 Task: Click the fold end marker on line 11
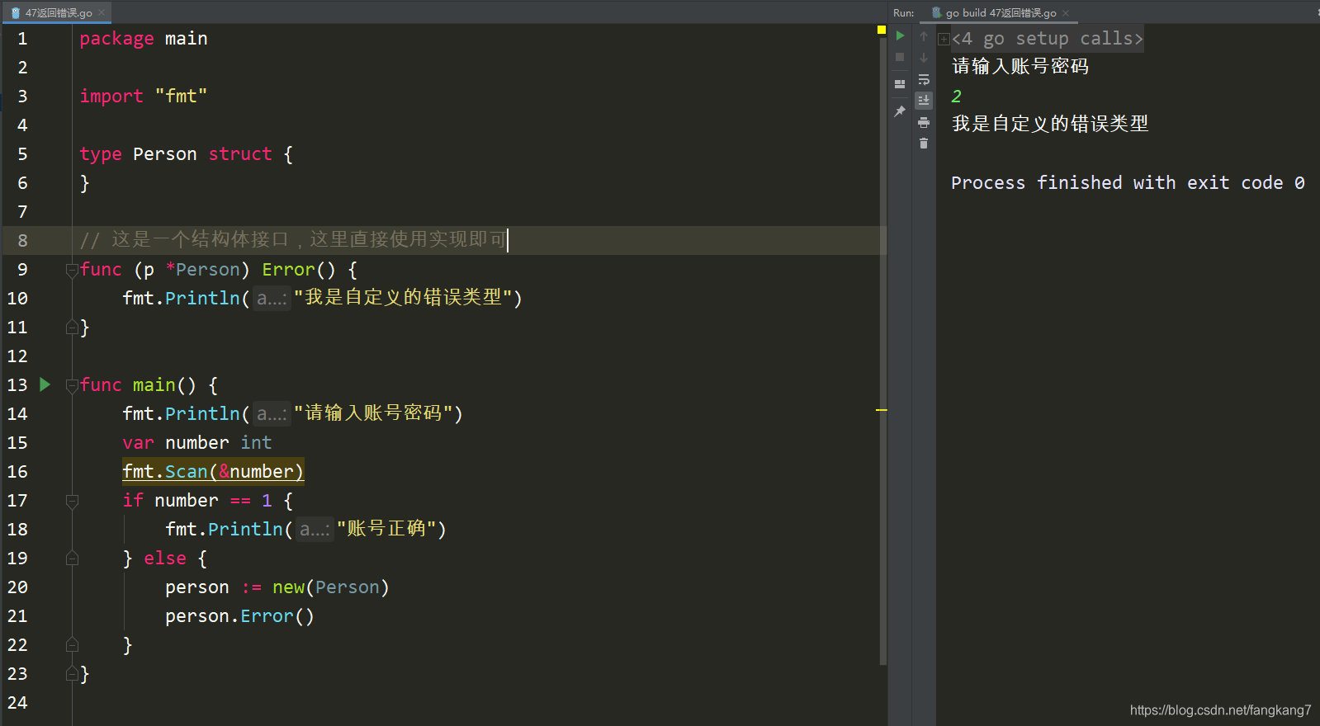pos(72,328)
